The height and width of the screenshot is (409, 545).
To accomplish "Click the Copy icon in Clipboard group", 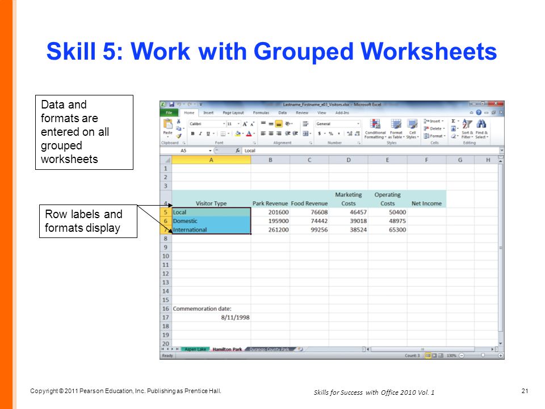I will 179,128.
